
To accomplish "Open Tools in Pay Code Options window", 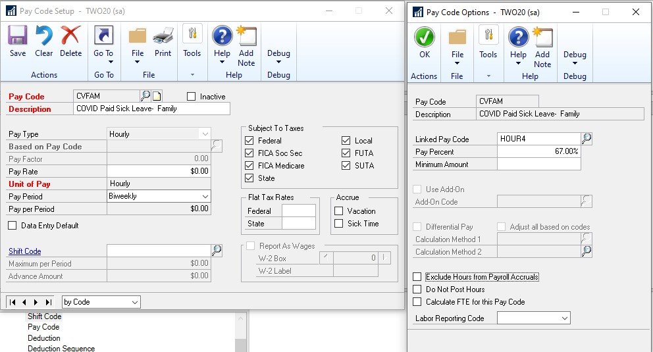I will [488, 43].
